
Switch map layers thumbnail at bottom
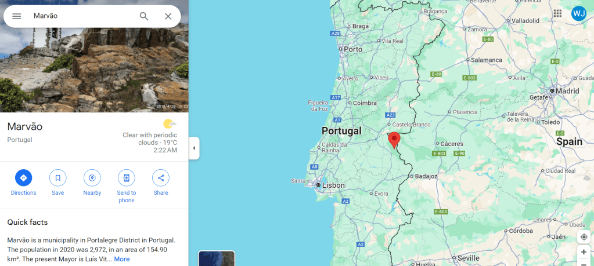coord(217,258)
